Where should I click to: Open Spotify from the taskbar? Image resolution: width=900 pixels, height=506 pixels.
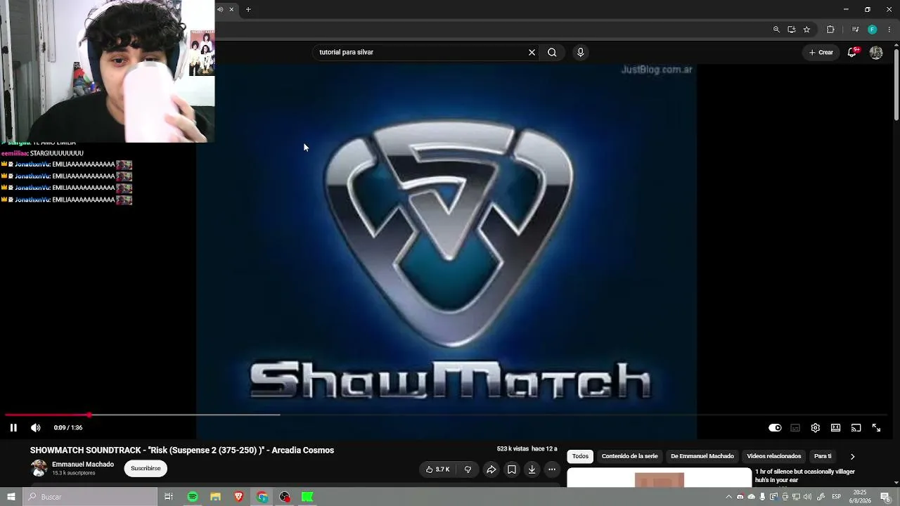pos(193,497)
